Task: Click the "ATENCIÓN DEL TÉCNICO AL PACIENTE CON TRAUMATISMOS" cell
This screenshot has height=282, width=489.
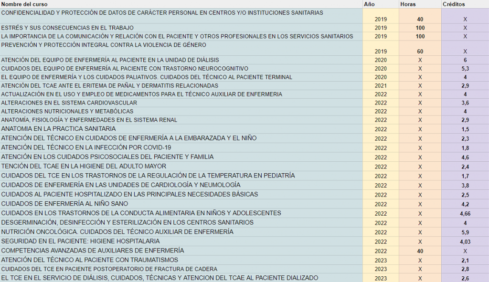Action: (x=90, y=260)
